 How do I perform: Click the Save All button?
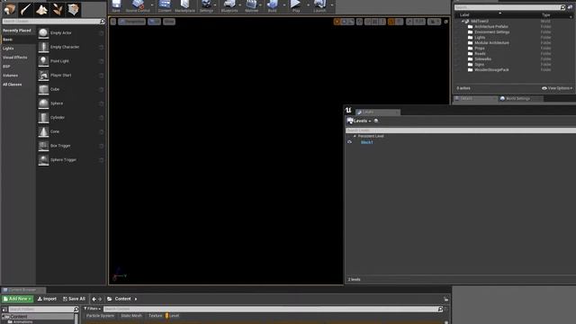(x=74, y=299)
